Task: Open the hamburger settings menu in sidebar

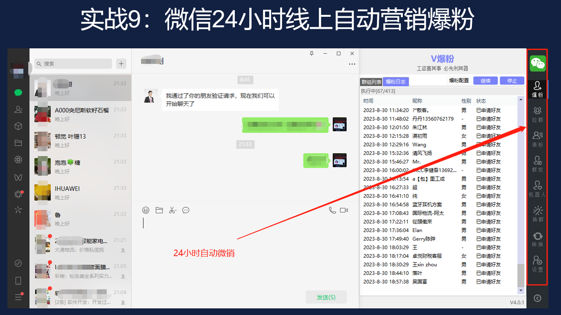Action: coord(18,297)
